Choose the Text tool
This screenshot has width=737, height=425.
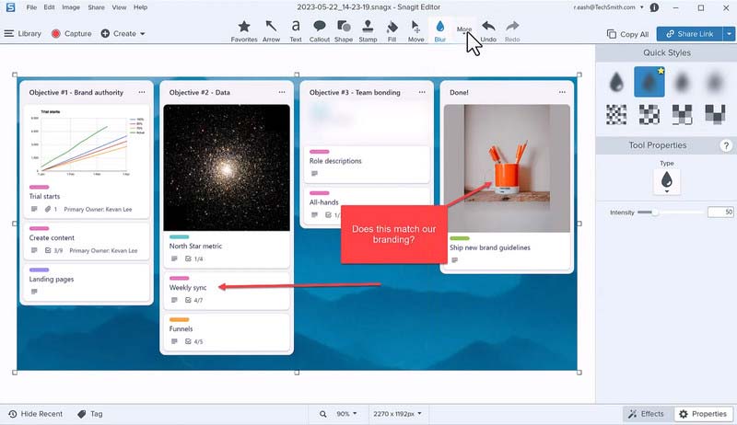[x=296, y=31]
